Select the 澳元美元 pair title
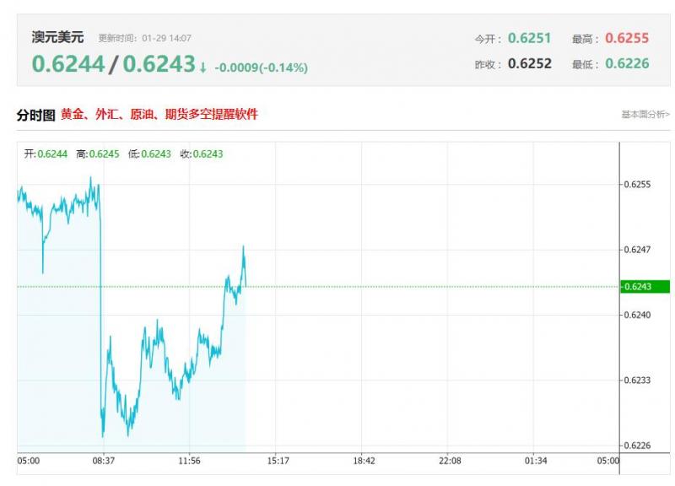This screenshot has width=675, height=486. point(57,37)
